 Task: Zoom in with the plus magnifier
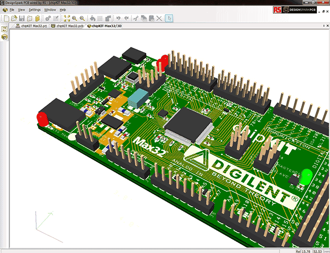click(74, 18)
